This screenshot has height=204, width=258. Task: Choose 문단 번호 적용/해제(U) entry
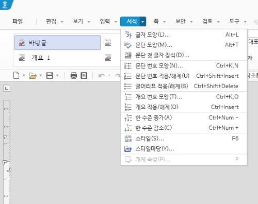point(184,76)
